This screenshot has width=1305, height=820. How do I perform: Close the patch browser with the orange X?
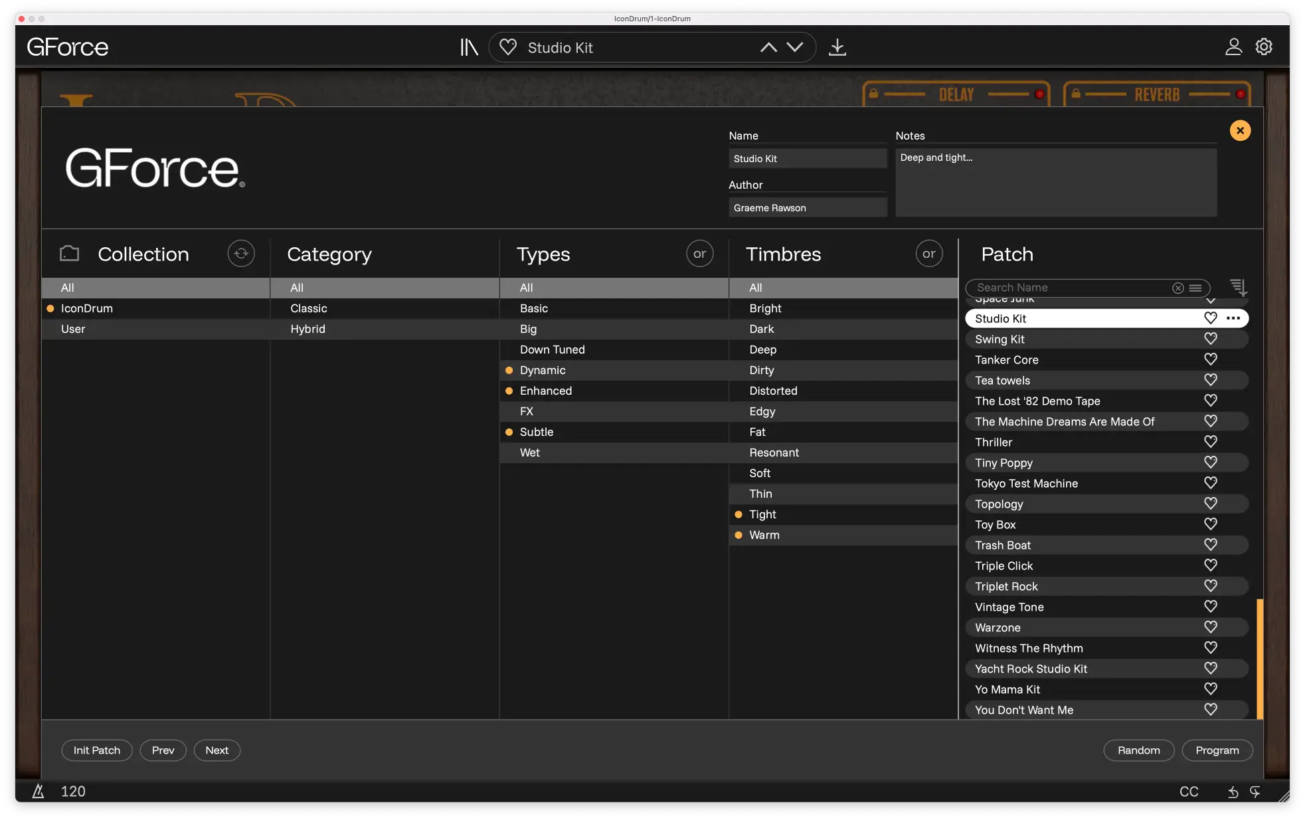coord(1240,130)
